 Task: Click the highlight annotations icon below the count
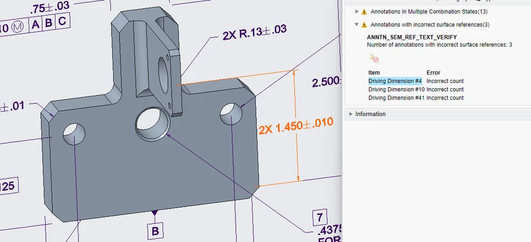(374, 59)
